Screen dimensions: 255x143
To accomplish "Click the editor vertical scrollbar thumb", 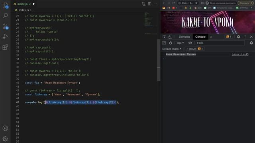I will 159,60.
